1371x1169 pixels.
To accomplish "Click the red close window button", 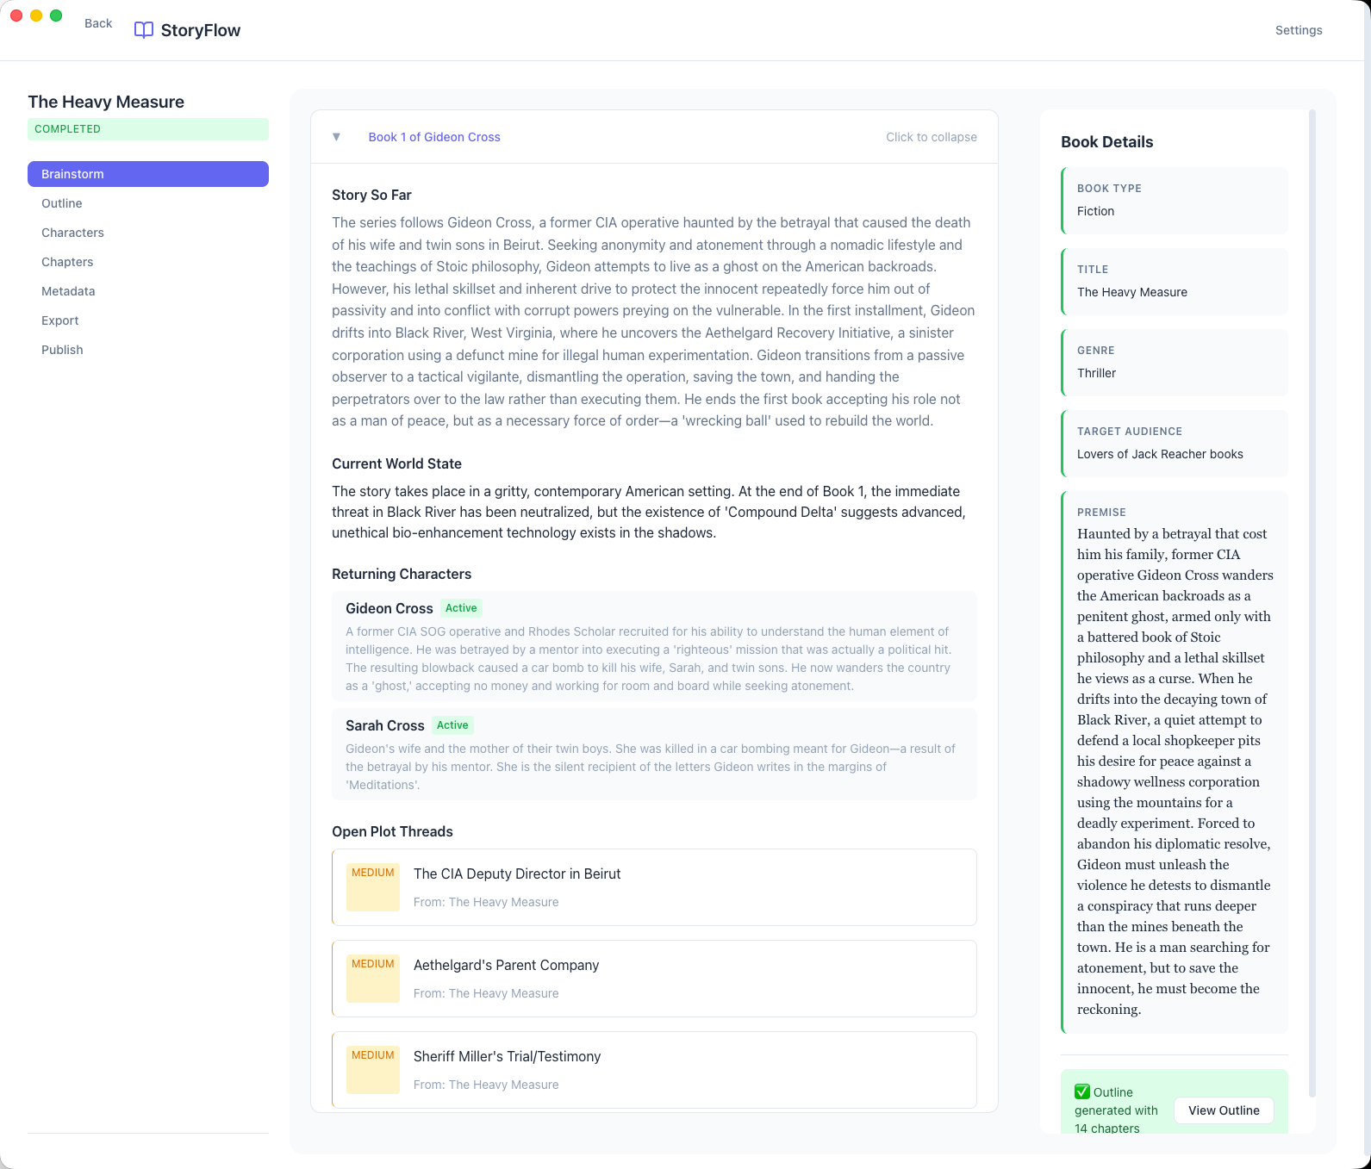I will 16,16.
